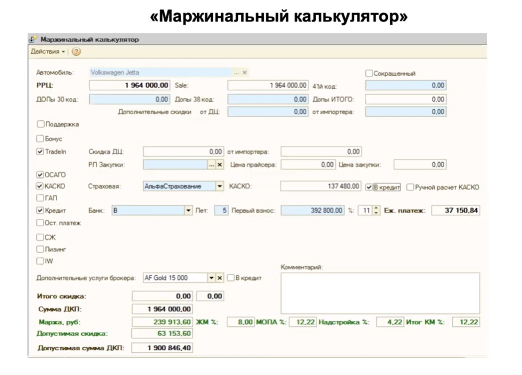Click additional discount от импортера field
Screen dimensions: 522x375
[x=406, y=112]
